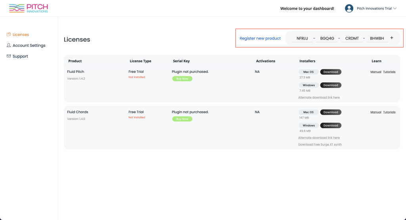Click Not Installed status under Fluid Pitch
This screenshot has width=406, height=220.
(137, 77)
